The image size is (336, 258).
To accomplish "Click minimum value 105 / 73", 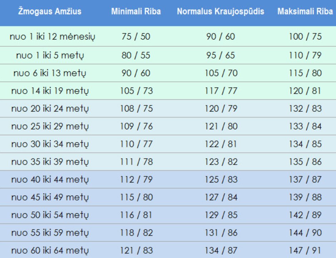I will (x=136, y=91).
